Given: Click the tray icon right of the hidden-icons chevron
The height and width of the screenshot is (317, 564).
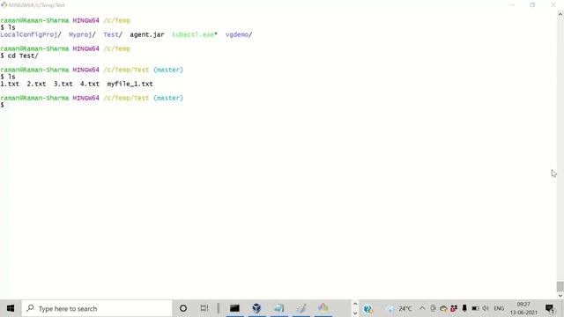Looking at the screenshot, I should [433, 308].
